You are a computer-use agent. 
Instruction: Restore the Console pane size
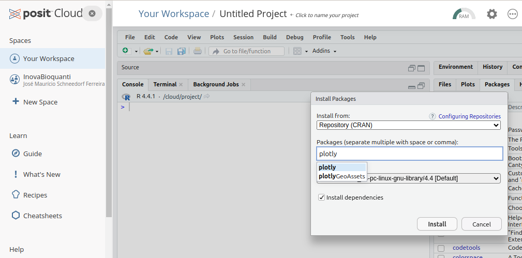pyautogui.click(x=421, y=86)
